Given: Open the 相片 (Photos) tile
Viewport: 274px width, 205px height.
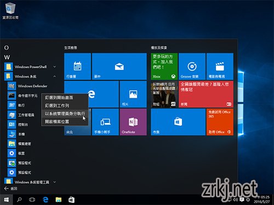Looking at the screenshot, I should (133, 94).
